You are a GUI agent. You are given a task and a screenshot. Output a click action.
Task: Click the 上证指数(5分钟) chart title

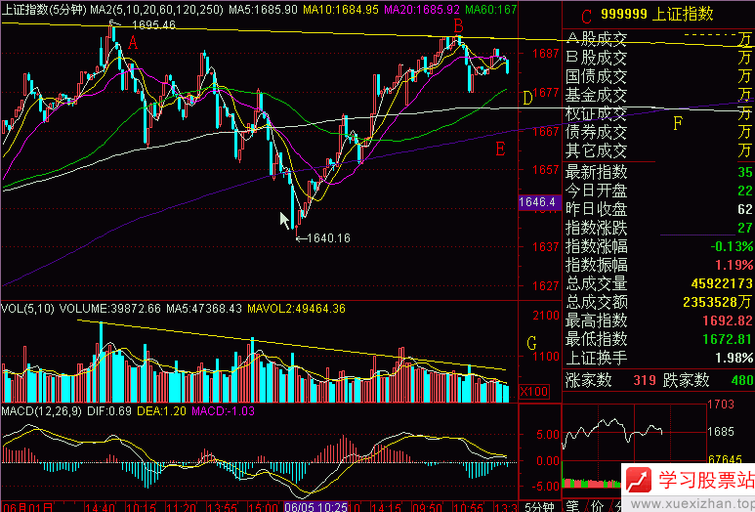pyautogui.click(x=42, y=9)
